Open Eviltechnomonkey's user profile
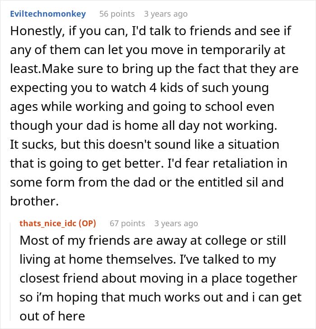Image resolution: width=316 pixels, height=329 pixels. pyautogui.click(x=47, y=14)
